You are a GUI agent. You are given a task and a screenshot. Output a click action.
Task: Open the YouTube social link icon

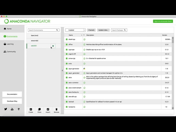click(12, 109)
